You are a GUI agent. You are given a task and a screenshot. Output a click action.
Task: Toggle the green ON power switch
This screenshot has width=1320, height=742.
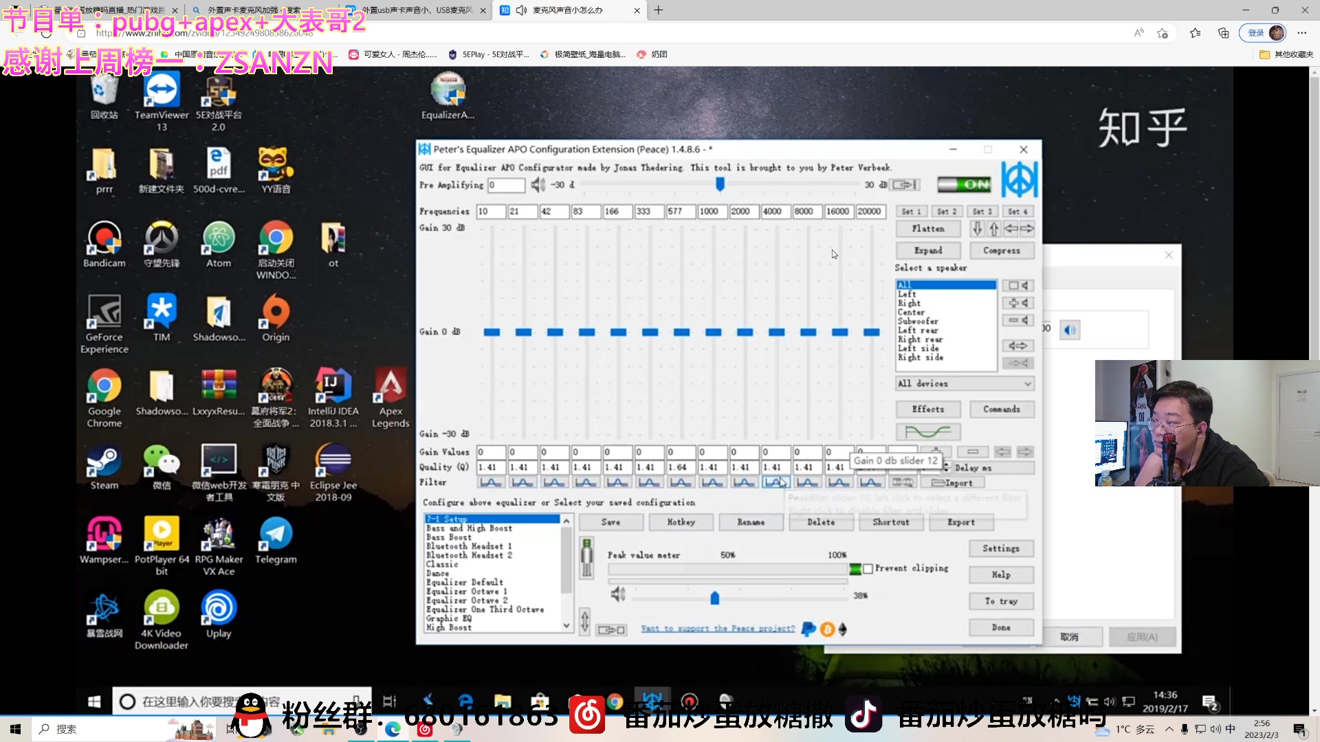pos(964,184)
